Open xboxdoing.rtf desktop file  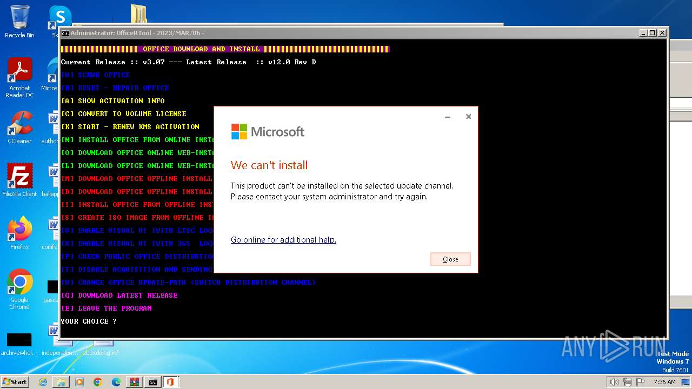(x=101, y=348)
